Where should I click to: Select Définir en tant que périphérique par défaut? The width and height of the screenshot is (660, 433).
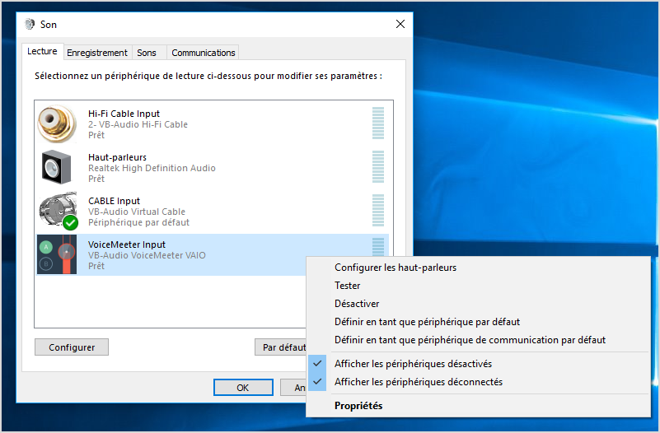pyautogui.click(x=478, y=322)
